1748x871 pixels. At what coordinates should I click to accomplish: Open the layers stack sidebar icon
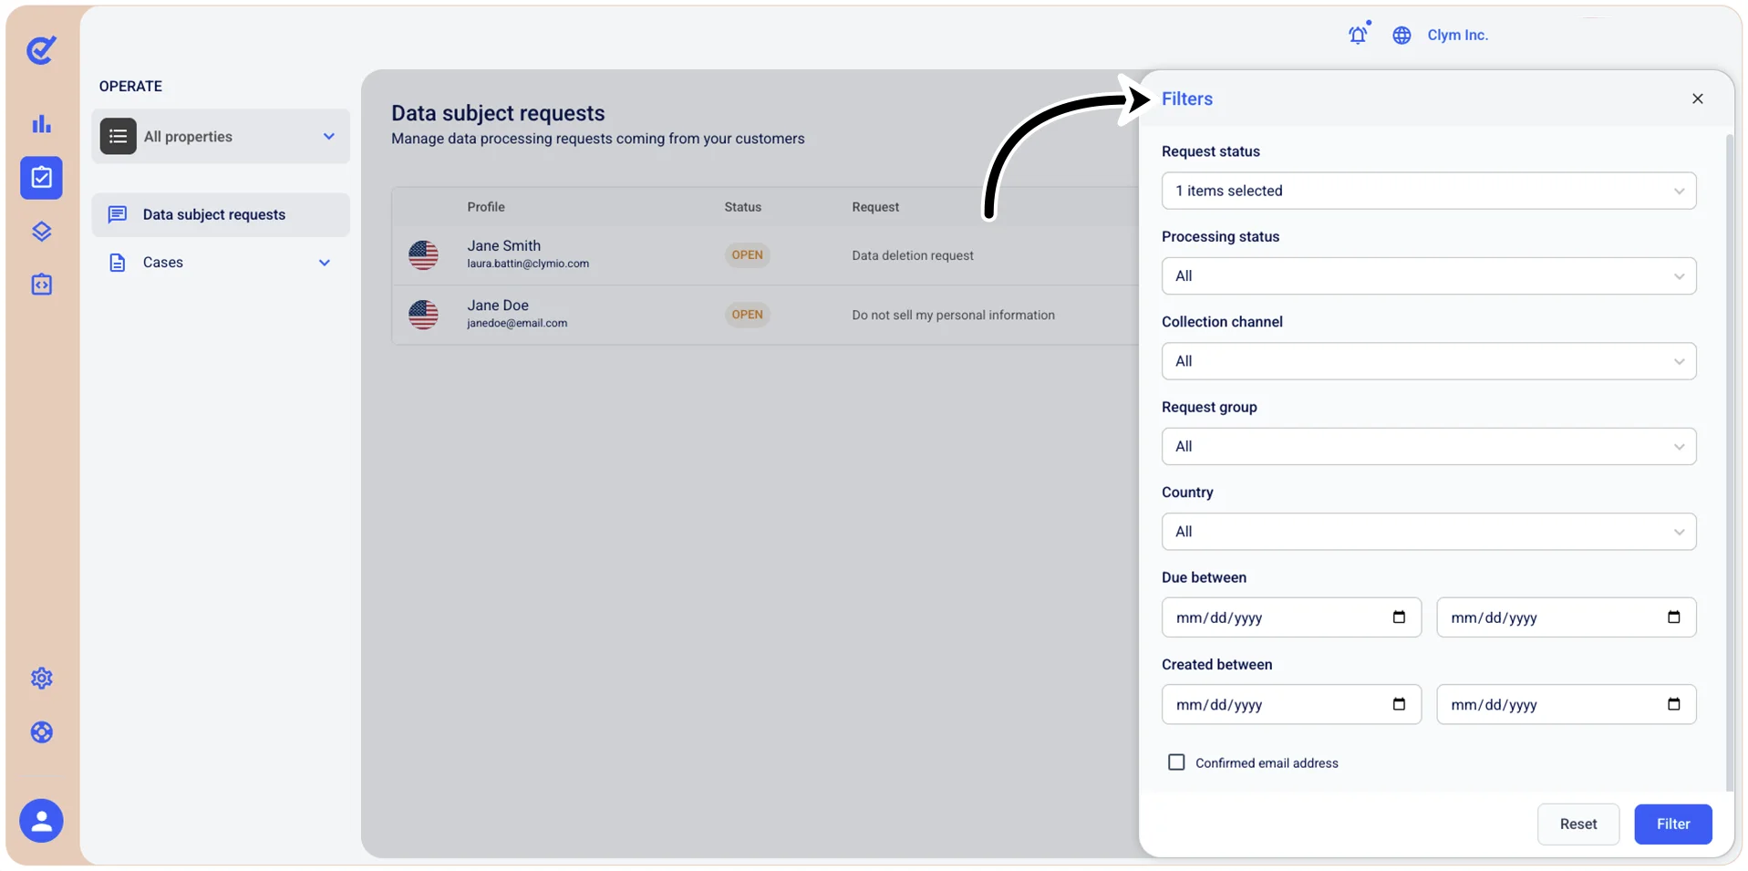[x=41, y=231]
